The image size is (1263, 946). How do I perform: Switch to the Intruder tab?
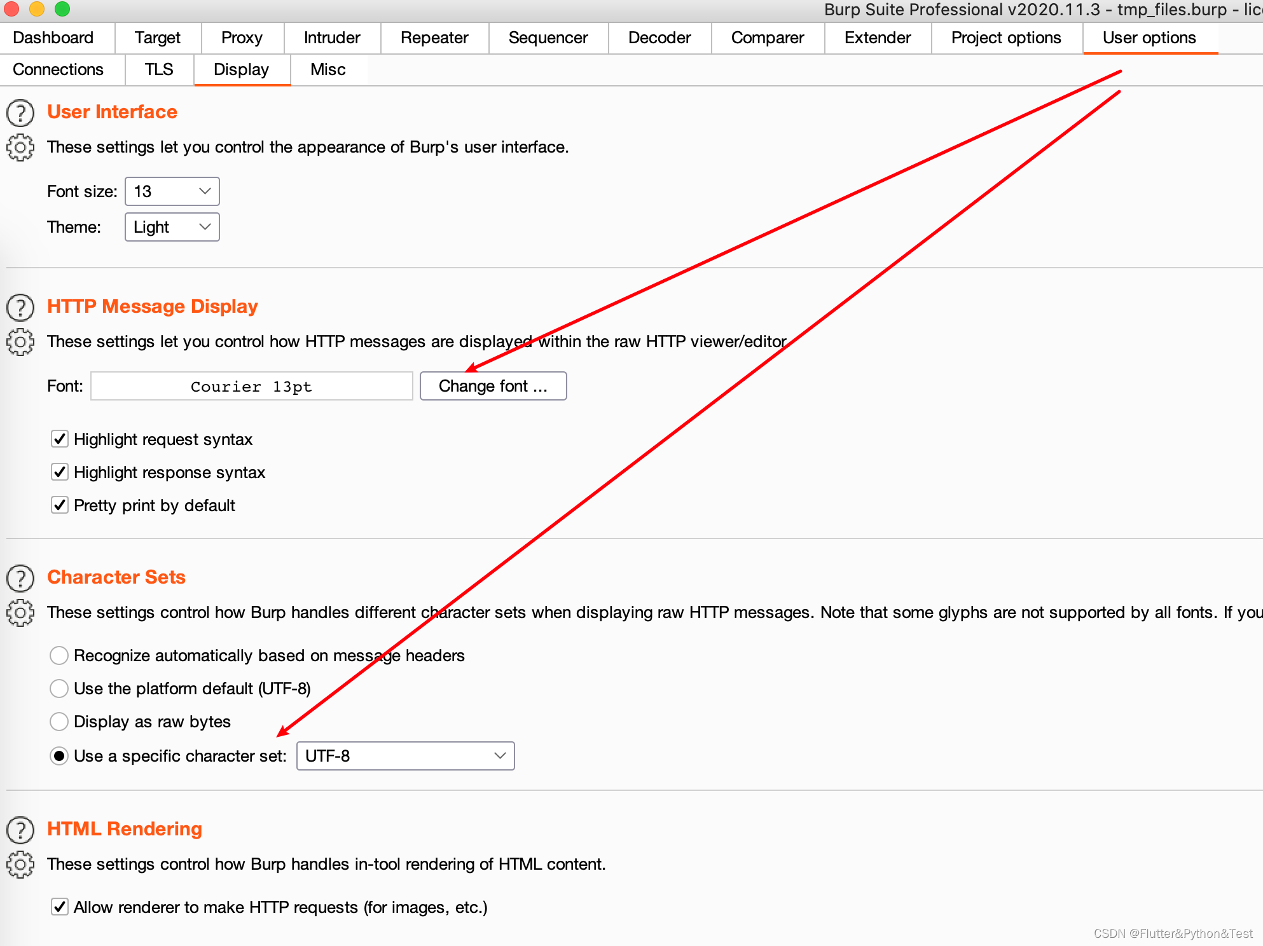coord(332,38)
